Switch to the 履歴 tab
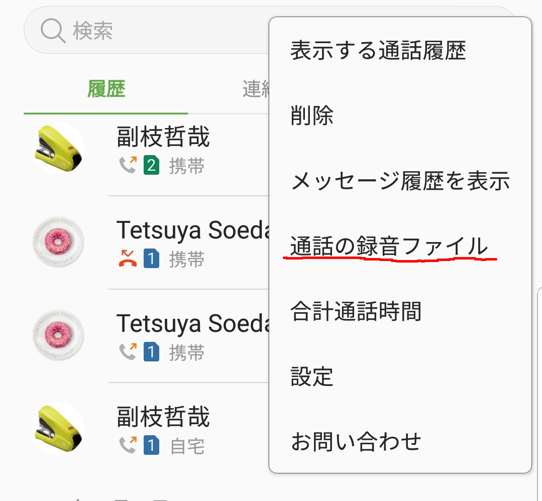542x501 pixels. pyautogui.click(x=106, y=89)
